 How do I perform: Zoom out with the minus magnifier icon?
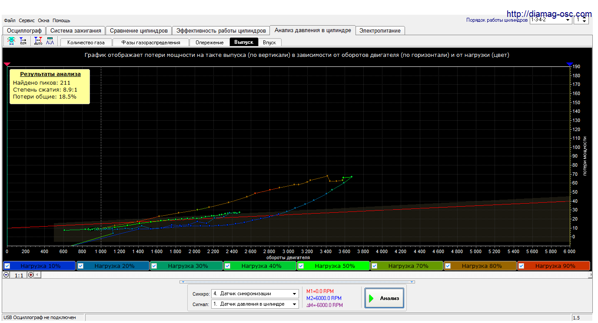[x=6, y=275]
